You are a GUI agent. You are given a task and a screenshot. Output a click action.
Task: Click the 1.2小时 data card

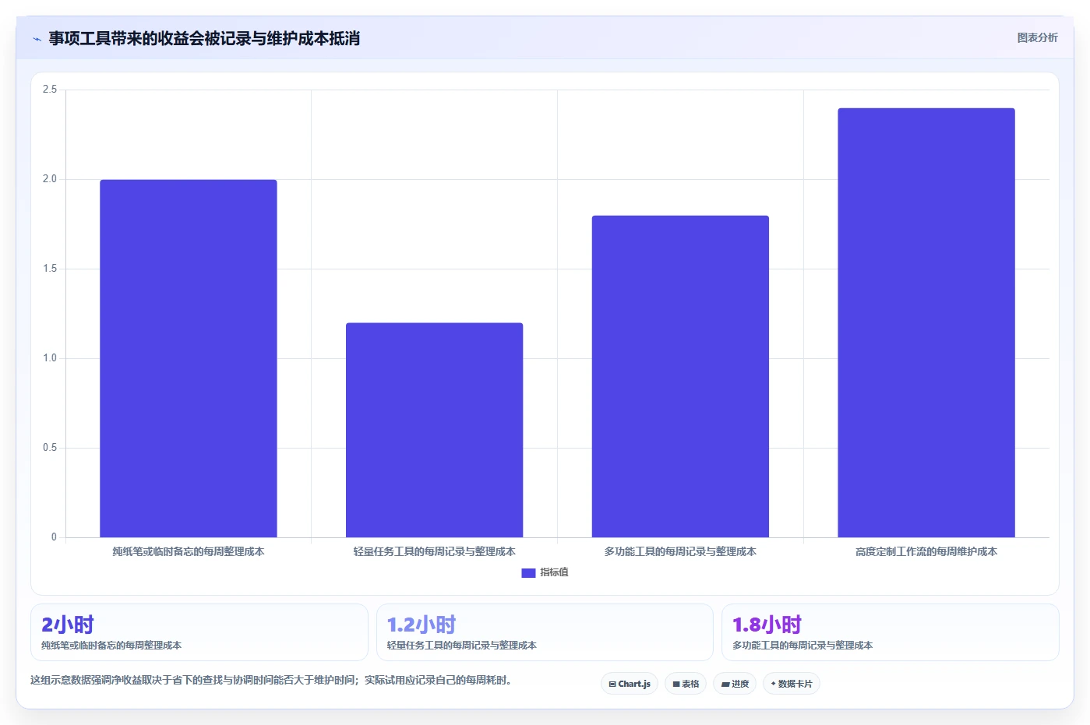point(545,632)
